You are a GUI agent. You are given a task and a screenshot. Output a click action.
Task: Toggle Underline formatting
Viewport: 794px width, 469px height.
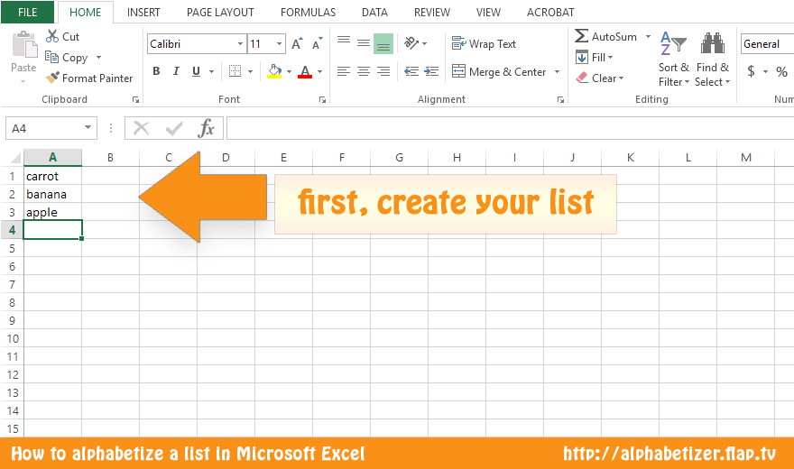197,71
